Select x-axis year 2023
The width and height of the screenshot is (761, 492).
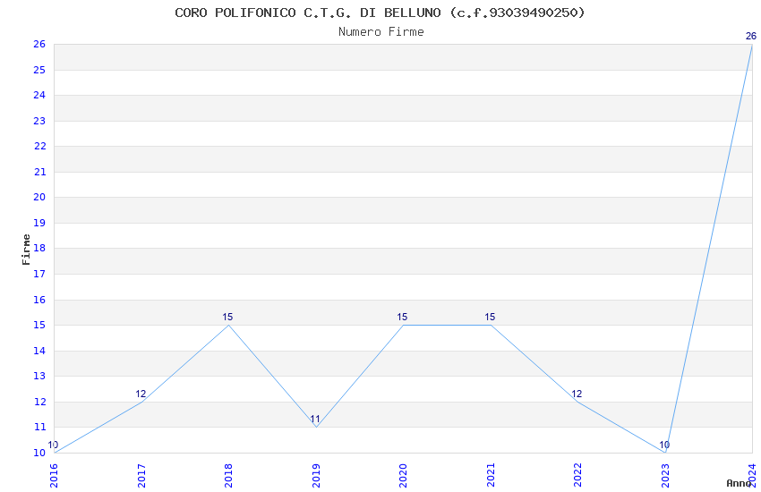[665, 476]
